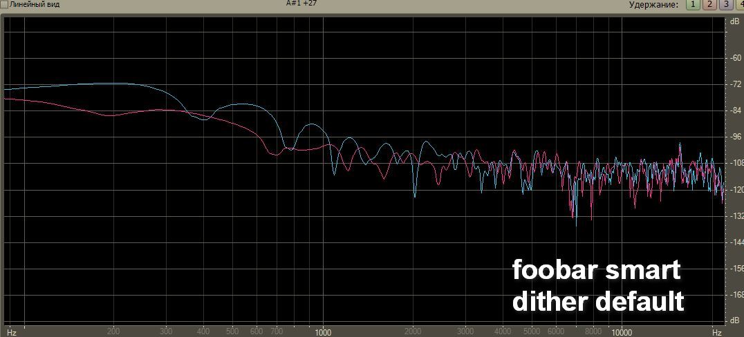Click the 5000 frequency axis label
The width and height of the screenshot is (744, 337).
(x=532, y=332)
